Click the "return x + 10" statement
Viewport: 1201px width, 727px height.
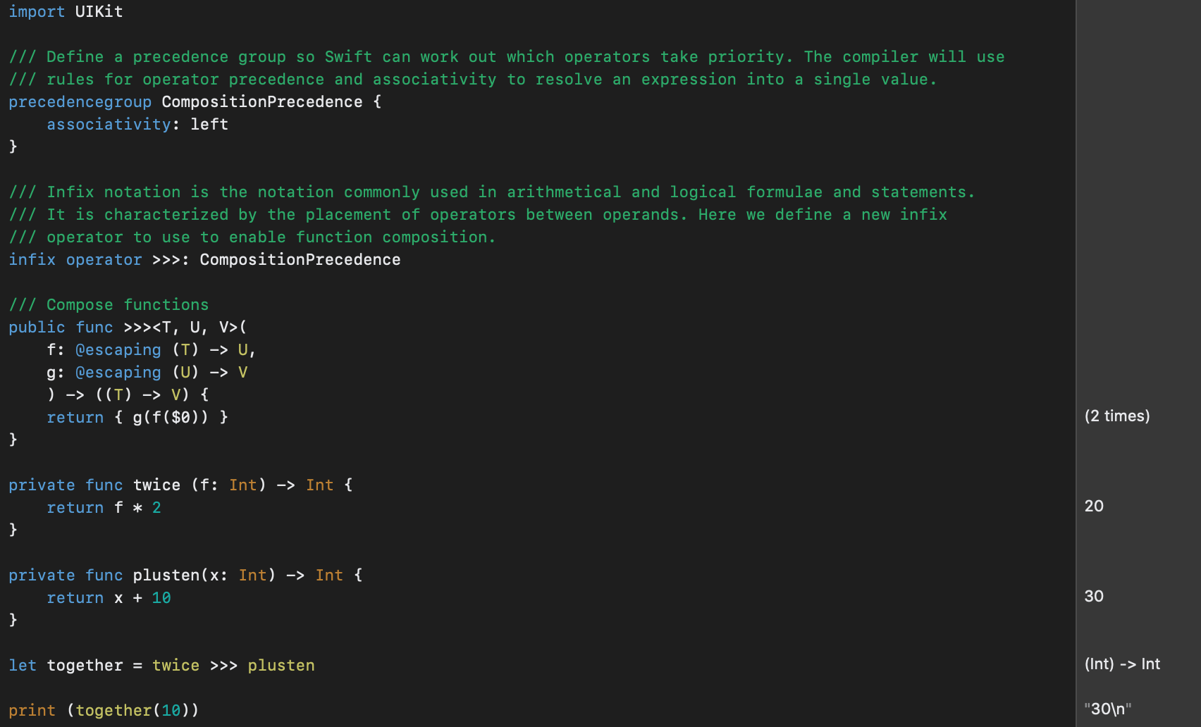109,598
